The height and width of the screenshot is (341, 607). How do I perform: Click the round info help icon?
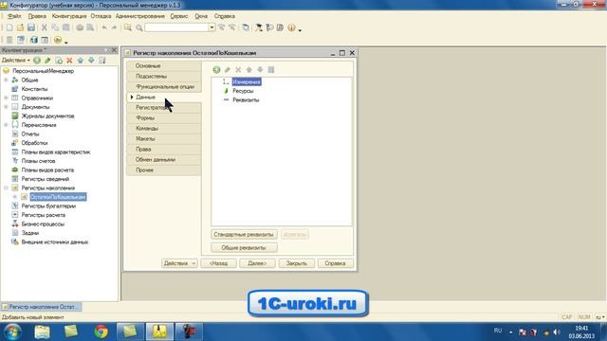click(x=291, y=27)
